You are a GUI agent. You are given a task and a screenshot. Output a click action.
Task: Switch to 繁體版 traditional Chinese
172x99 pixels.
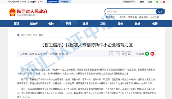coord(33,2)
